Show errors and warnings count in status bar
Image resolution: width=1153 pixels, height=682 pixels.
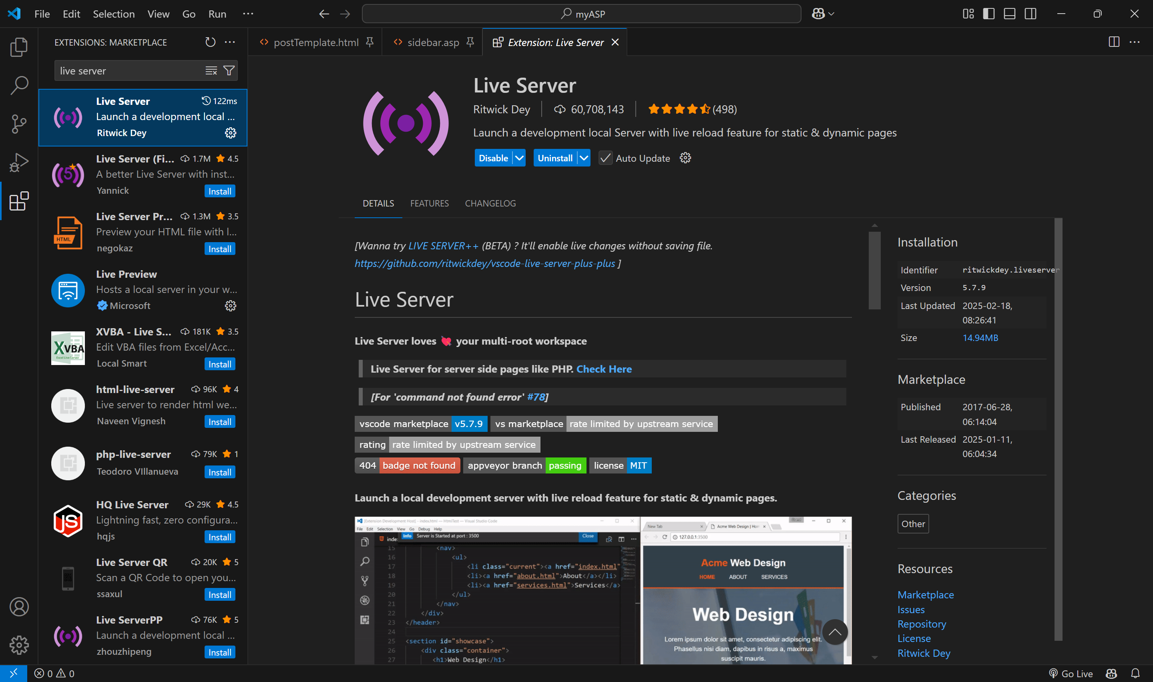click(54, 673)
